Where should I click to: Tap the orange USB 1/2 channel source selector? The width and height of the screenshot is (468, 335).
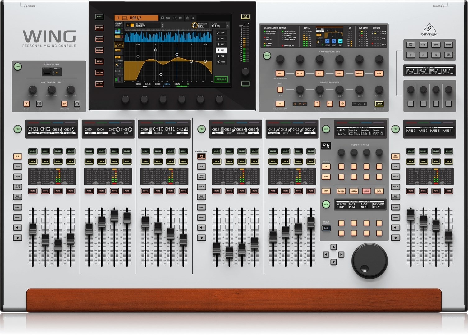(137, 18)
